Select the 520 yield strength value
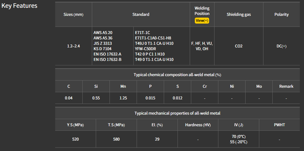 (75, 139)
